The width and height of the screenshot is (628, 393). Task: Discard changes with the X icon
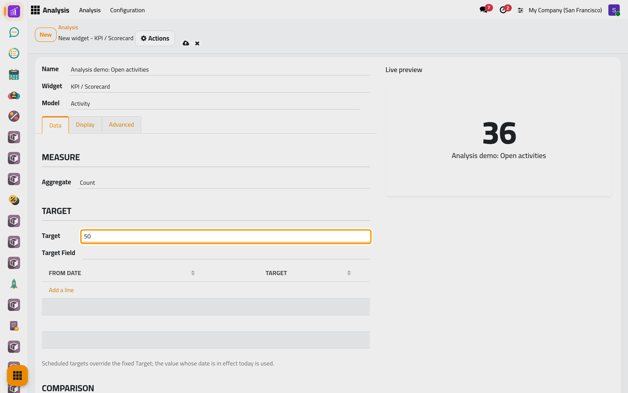point(197,43)
